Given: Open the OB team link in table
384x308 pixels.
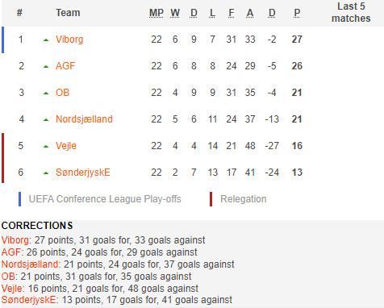Looking at the screenshot, I should point(62,93).
